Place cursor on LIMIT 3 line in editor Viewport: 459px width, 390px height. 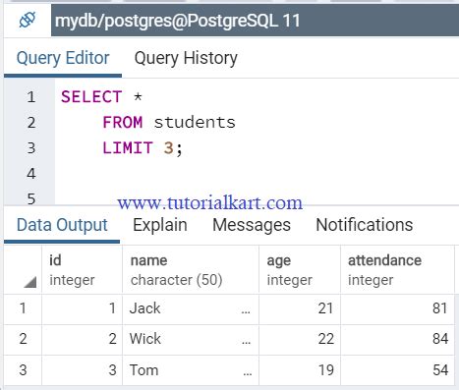point(143,148)
